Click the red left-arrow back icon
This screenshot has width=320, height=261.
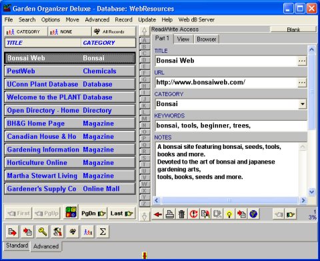(157, 214)
